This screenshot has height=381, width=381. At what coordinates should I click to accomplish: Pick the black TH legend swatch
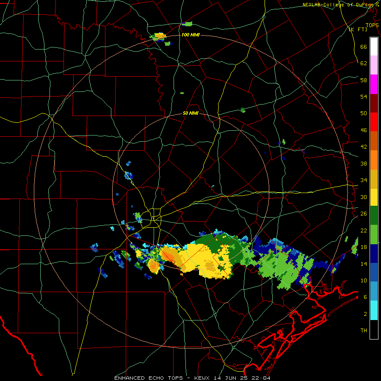coord(374,329)
